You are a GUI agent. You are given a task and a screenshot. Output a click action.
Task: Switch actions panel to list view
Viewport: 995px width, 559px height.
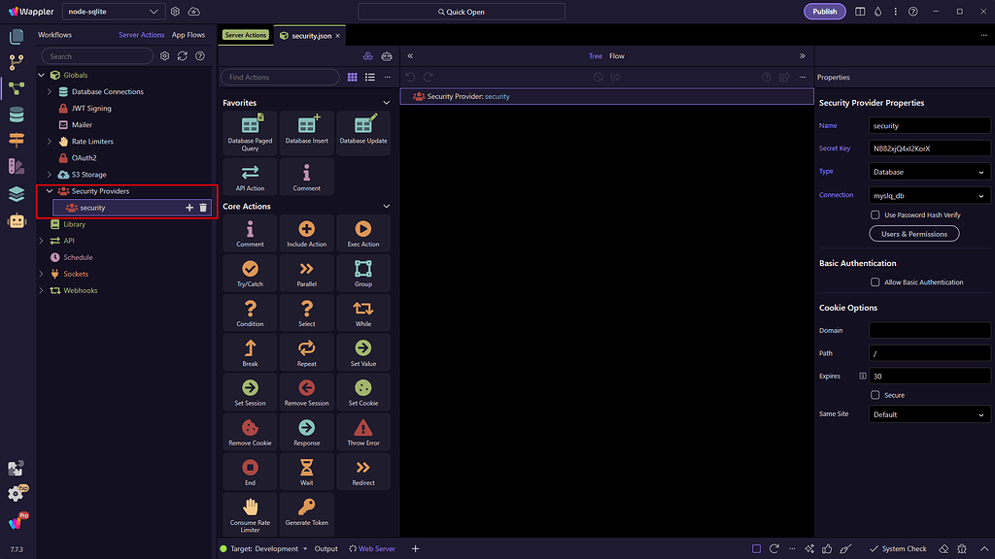point(370,78)
